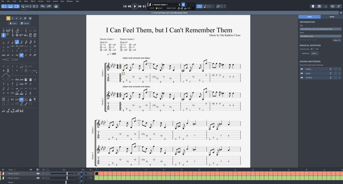Show the virtual keyboard panel
This screenshot has width=343, height=184.
tap(319, 6)
